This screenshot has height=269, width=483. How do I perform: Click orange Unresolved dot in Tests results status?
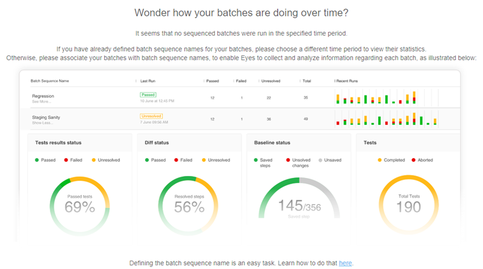pyautogui.click(x=94, y=160)
